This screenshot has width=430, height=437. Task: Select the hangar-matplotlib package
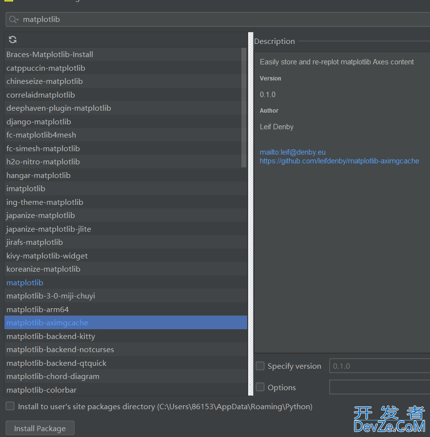126,175
